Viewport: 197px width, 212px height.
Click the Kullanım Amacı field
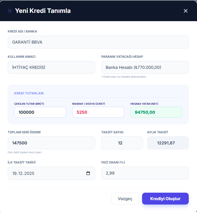pos(51,67)
